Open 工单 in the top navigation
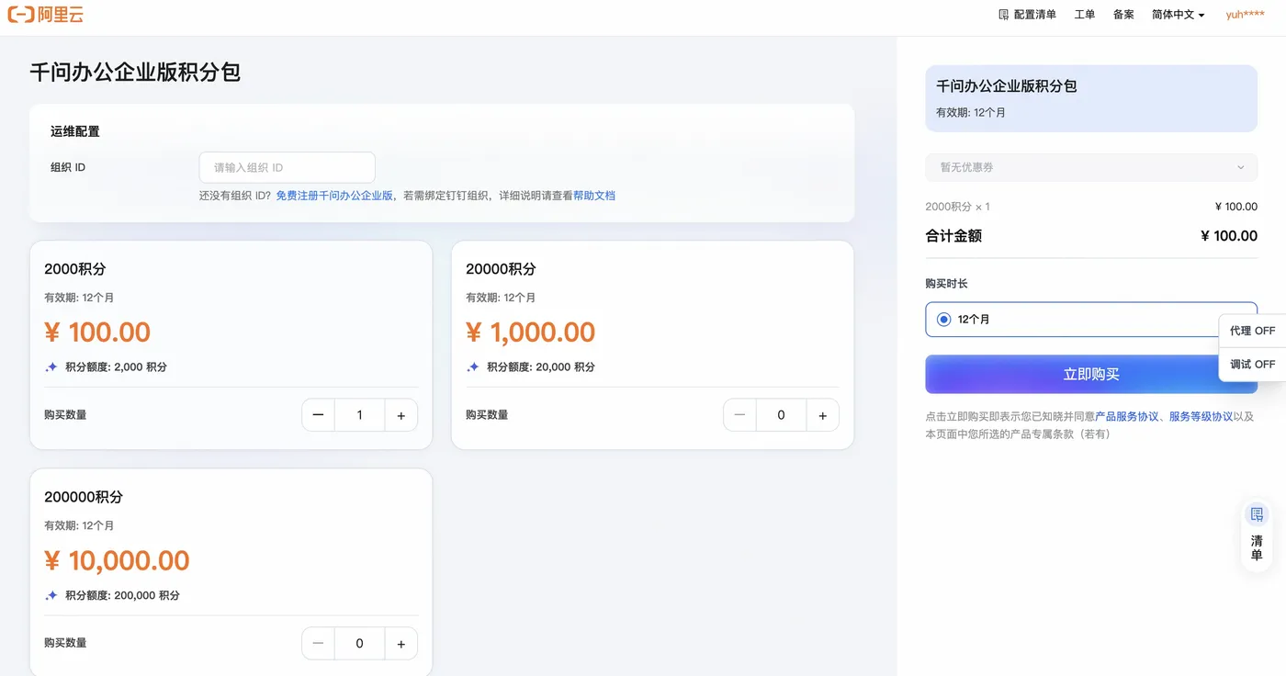This screenshot has height=676, width=1286. tap(1084, 15)
